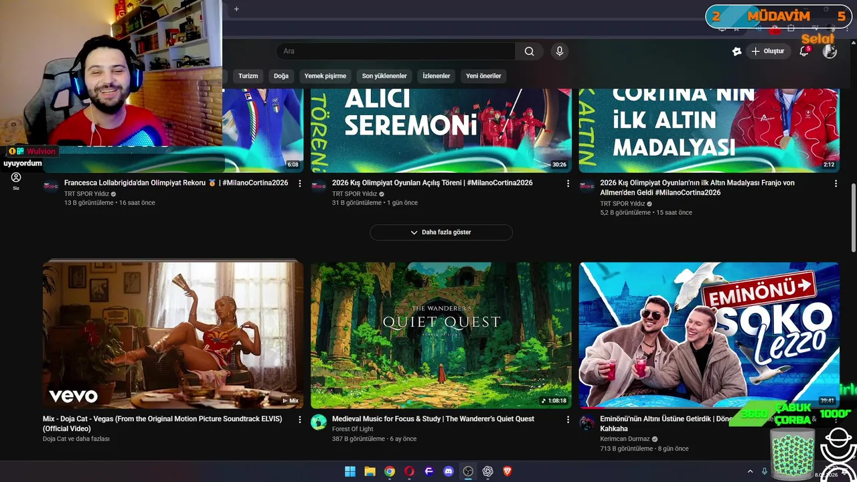
Task: Click TRT SPOR Yıldız under Açılış Töreni
Action: click(x=354, y=194)
